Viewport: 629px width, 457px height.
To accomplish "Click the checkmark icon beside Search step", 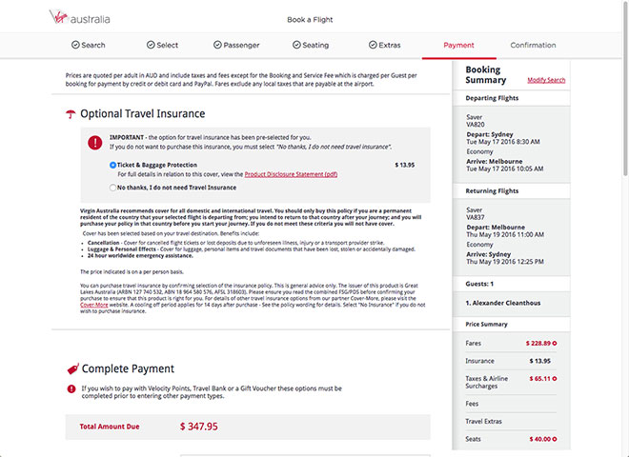I will click(75, 45).
